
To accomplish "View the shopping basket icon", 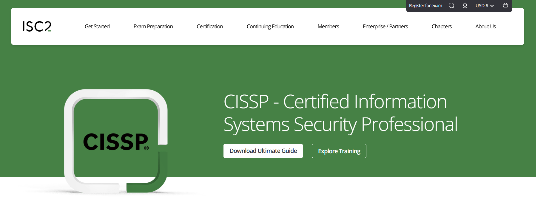I will coord(505,5).
